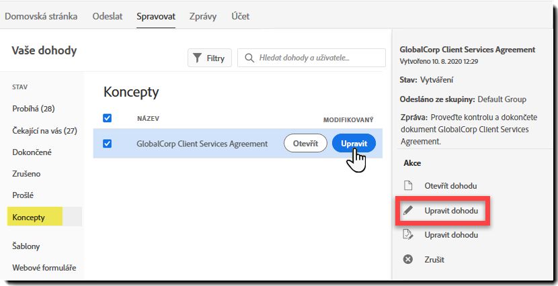558x286 pixels.
Task: Click the Hledat dohody a uživatele field
Action: pyautogui.click(x=311, y=58)
